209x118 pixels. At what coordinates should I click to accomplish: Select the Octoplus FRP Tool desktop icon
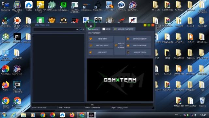point(40,7)
